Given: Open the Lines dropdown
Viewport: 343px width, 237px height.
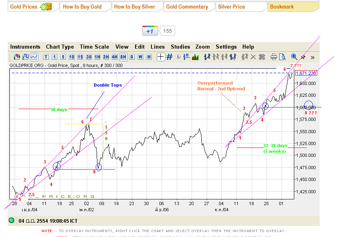Looking at the screenshot, I should tap(158, 47).
